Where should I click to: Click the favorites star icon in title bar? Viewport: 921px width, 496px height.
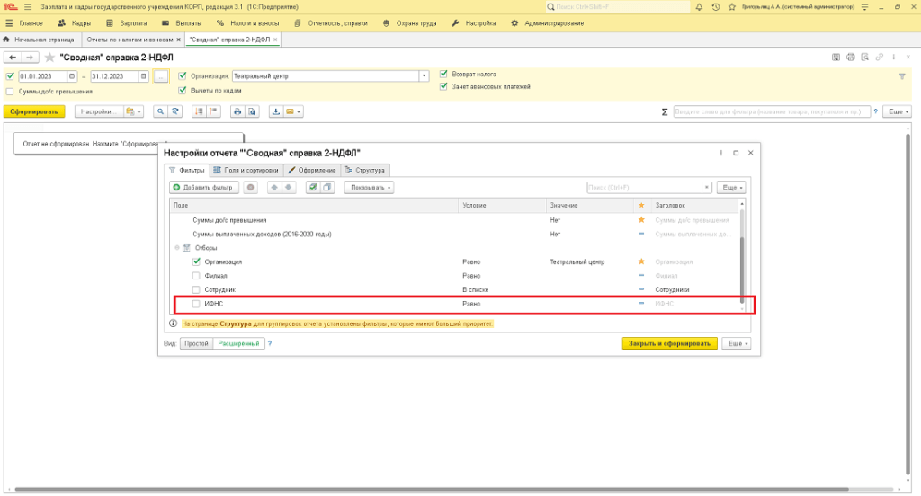pyautogui.click(x=730, y=7)
